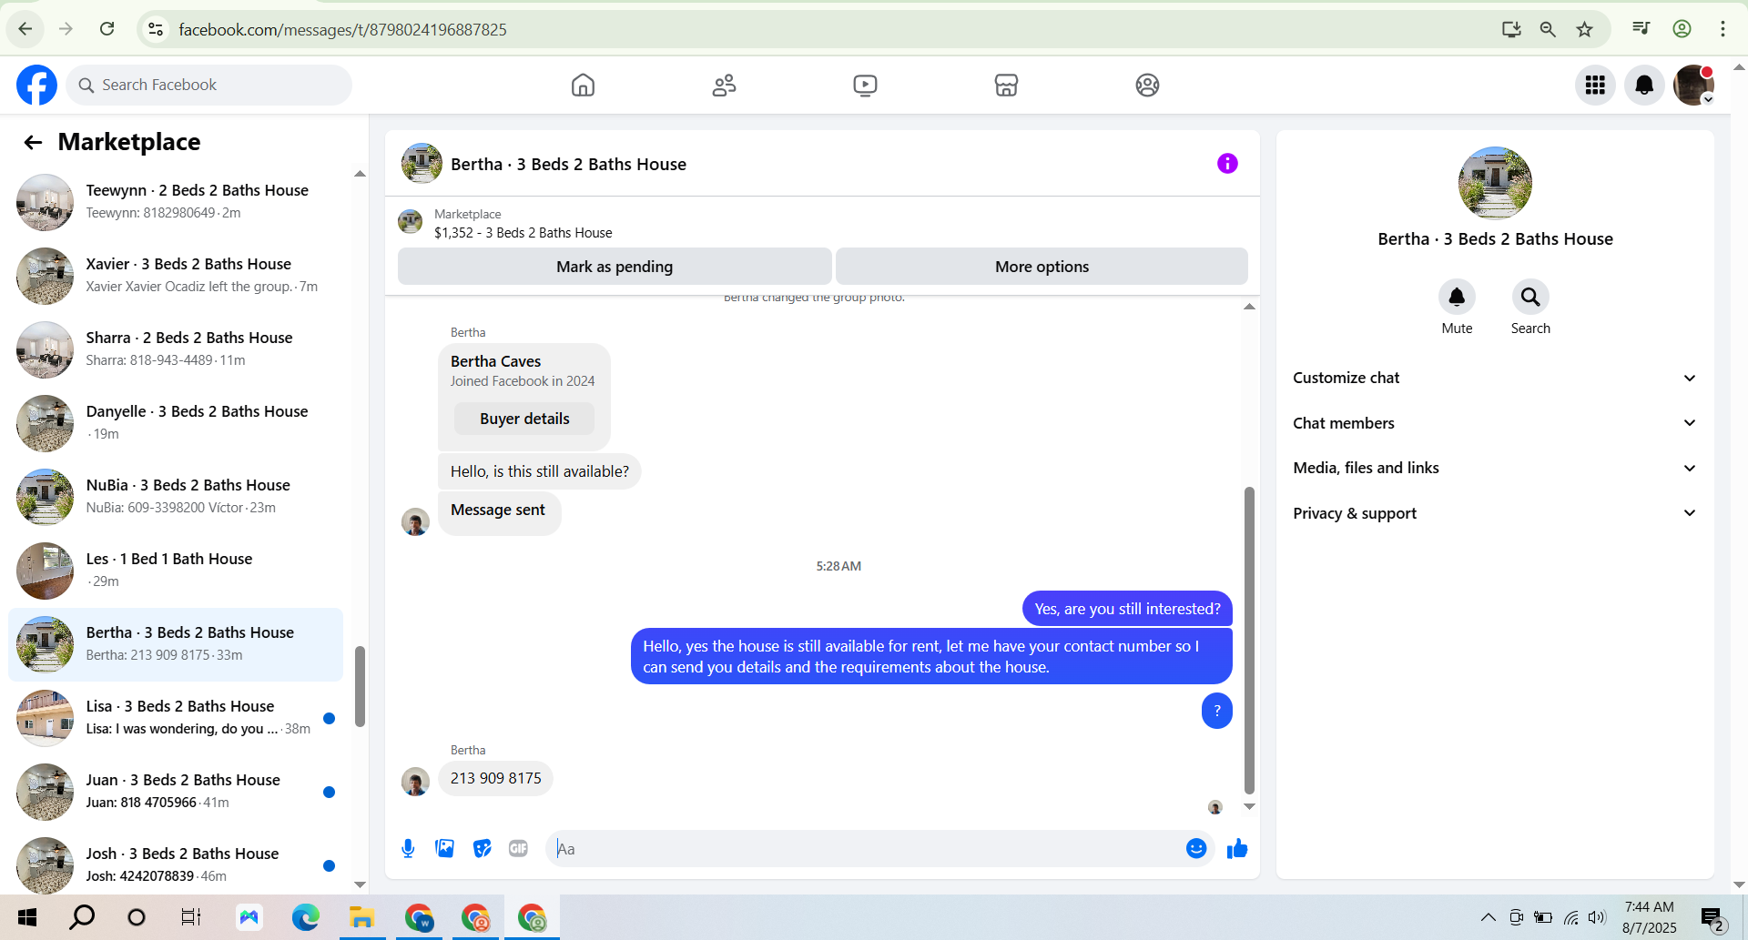Click the back arrow beside Marketplace

(33, 142)
